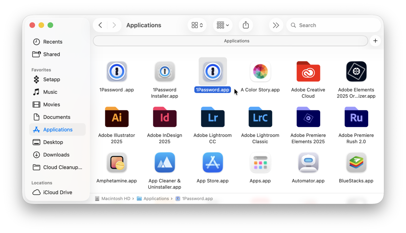
Task: Open Movies in the sidebar
Action: tap(57, 105)
